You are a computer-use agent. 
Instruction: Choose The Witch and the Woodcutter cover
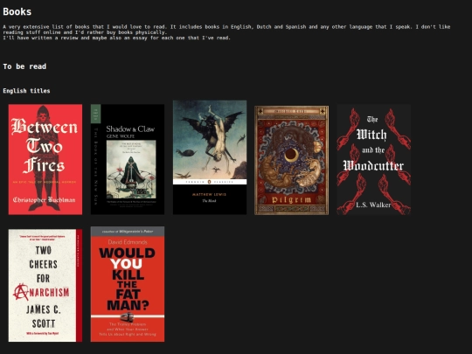tap(374, 159)
